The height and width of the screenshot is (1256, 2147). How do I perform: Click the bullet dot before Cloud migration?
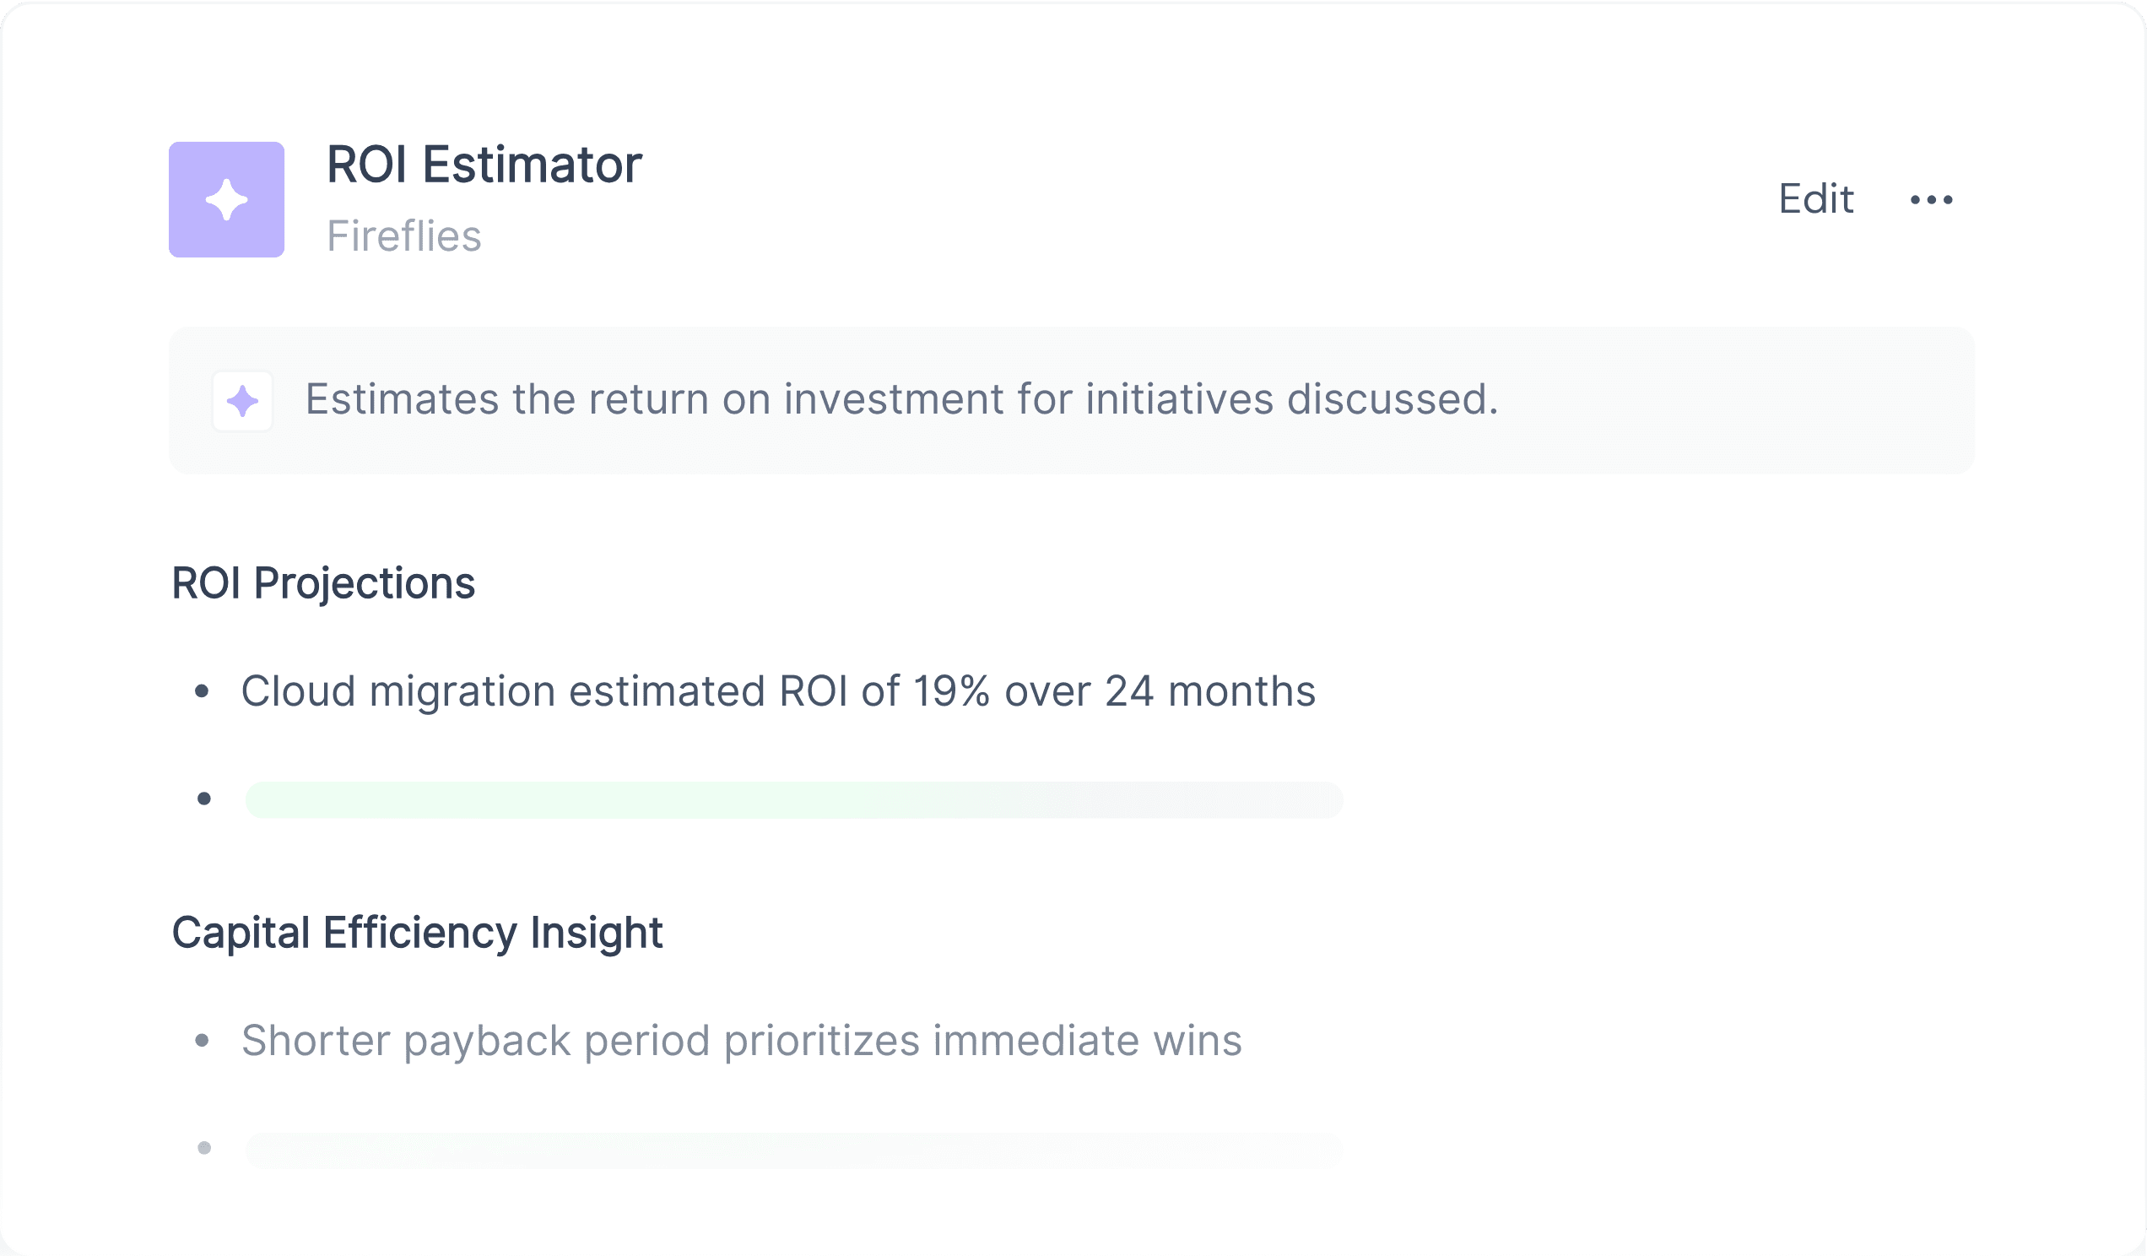tap(202, 691)
